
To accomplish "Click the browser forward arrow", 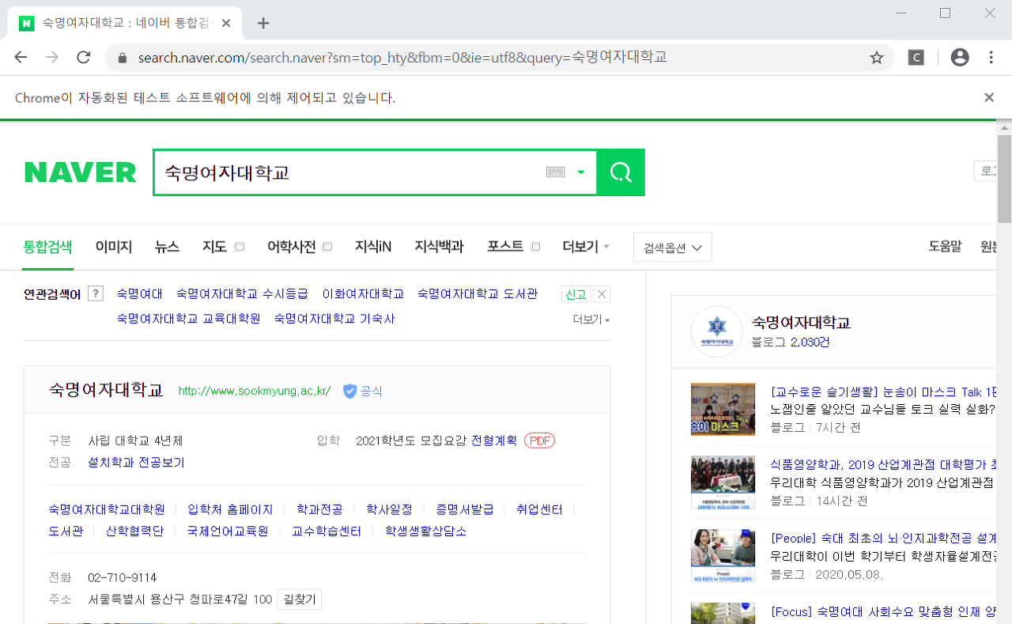I will pos(52,57).
